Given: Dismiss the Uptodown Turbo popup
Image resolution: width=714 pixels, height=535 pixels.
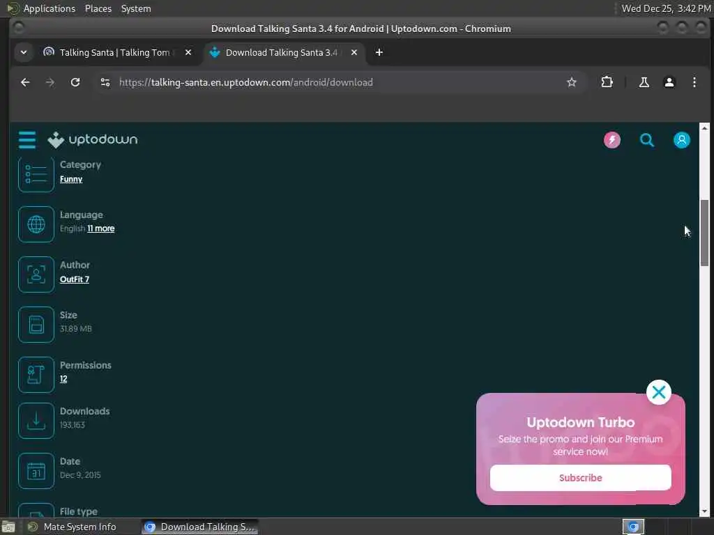Looking at the screenshot, I should click(658, 392).
